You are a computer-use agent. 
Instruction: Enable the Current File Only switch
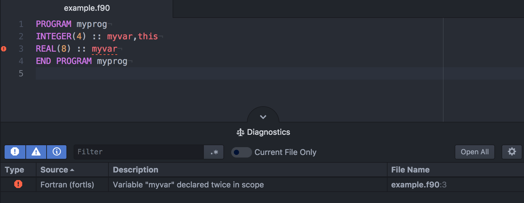pyautogui.click(x=241, y=152)
